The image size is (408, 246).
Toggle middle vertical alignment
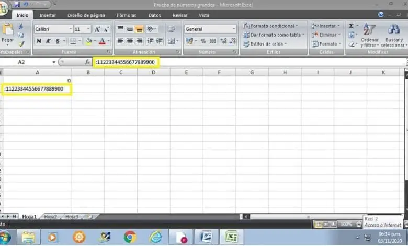(130, 29)
